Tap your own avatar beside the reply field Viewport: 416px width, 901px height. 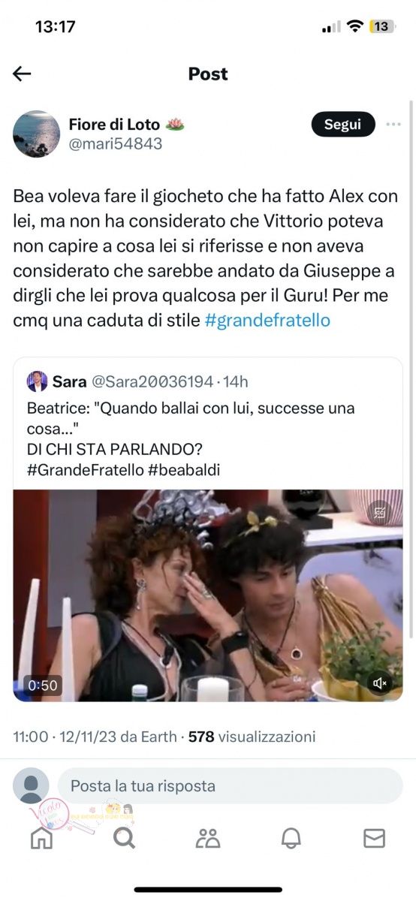pos(32,786)
